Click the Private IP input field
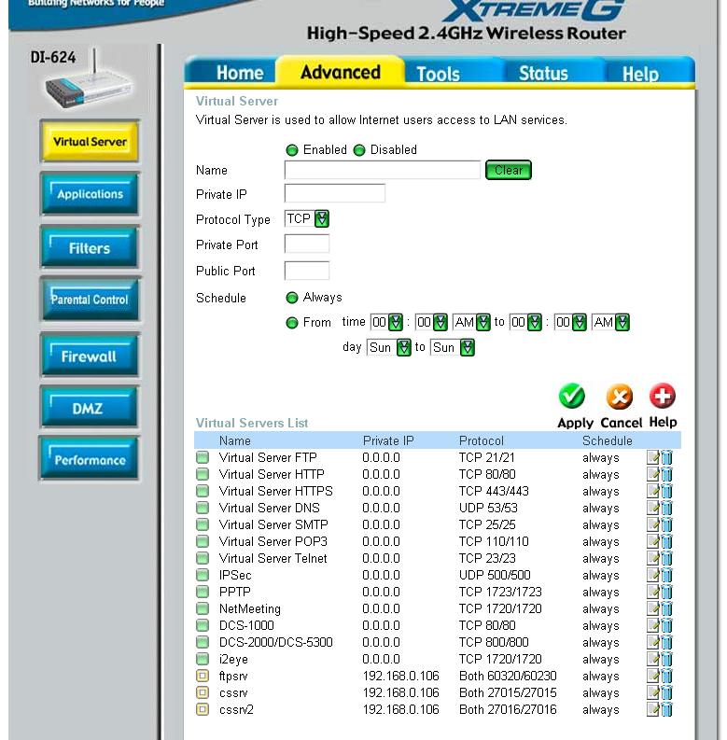 (335, 193)
